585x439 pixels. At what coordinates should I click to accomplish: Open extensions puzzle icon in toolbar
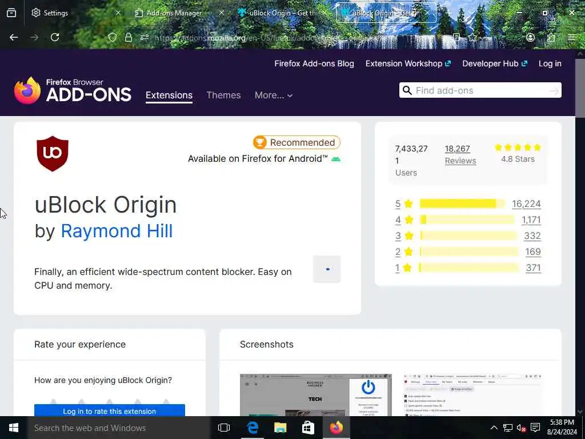(x=551, y=37)
